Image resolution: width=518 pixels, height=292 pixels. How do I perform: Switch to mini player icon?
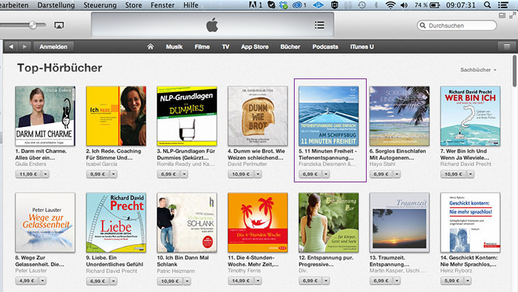(502, 15)
